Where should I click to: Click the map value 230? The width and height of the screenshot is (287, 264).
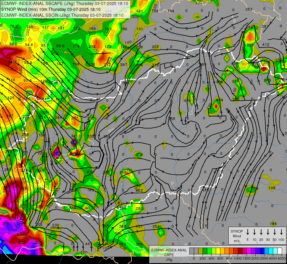pos(56,225)
